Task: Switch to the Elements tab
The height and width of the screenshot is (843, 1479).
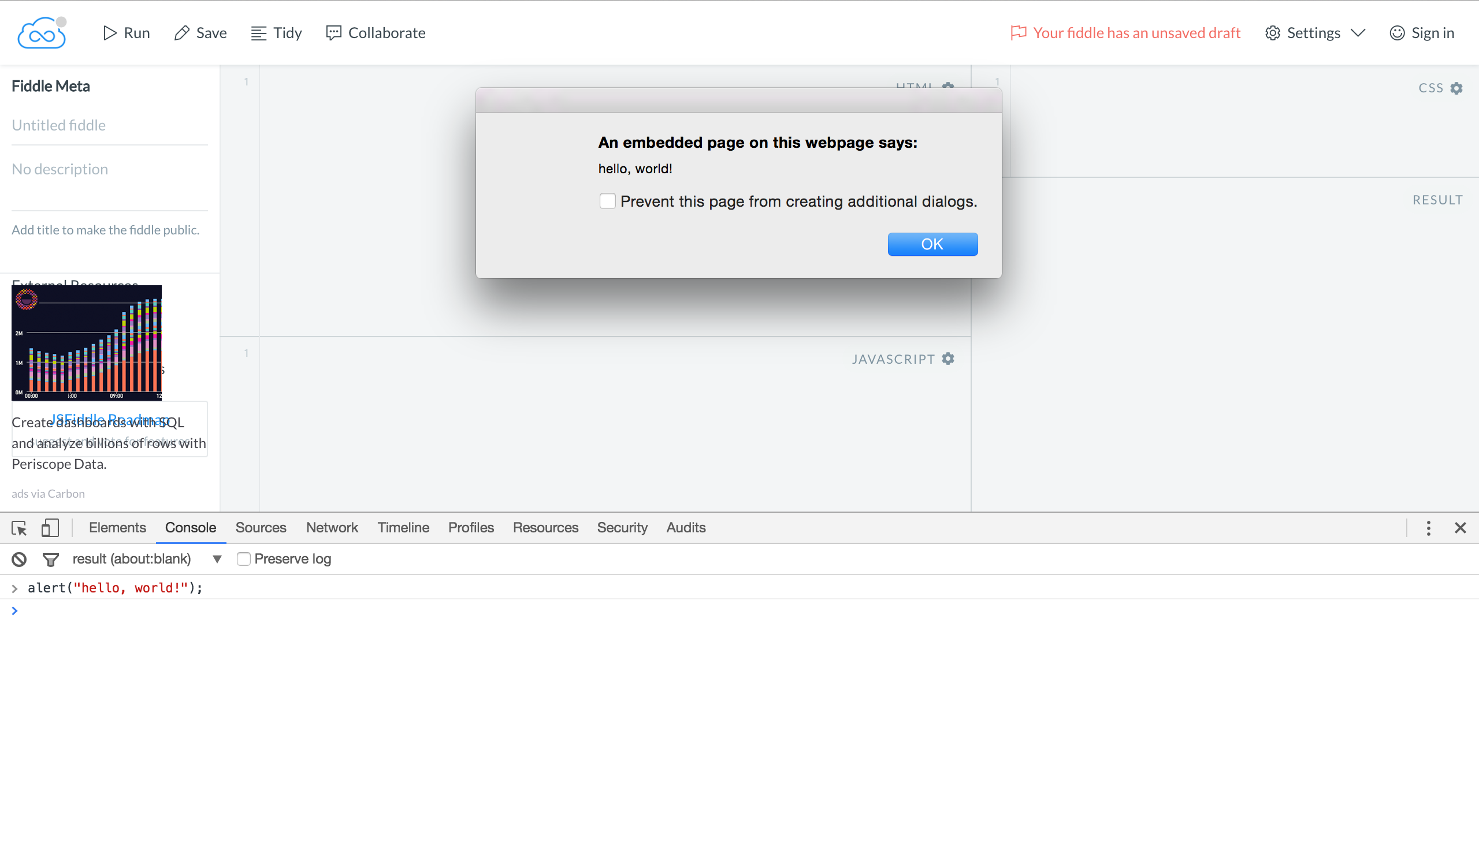Action: click(117, 528)
